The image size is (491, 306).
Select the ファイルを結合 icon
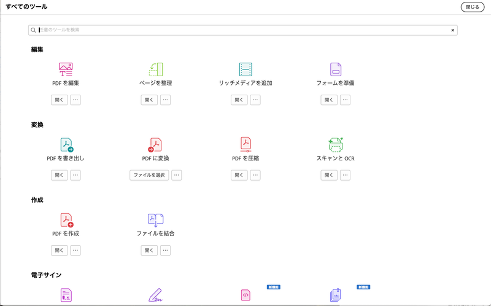pos(156,220)
